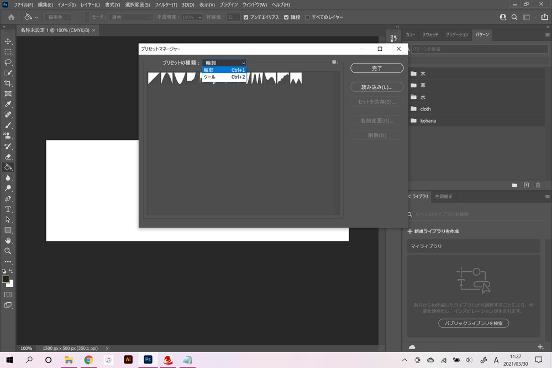This screenshot has width=552, height=368.
Task: Open the search magnifier in options bar
Action: [x=514, y=17]
